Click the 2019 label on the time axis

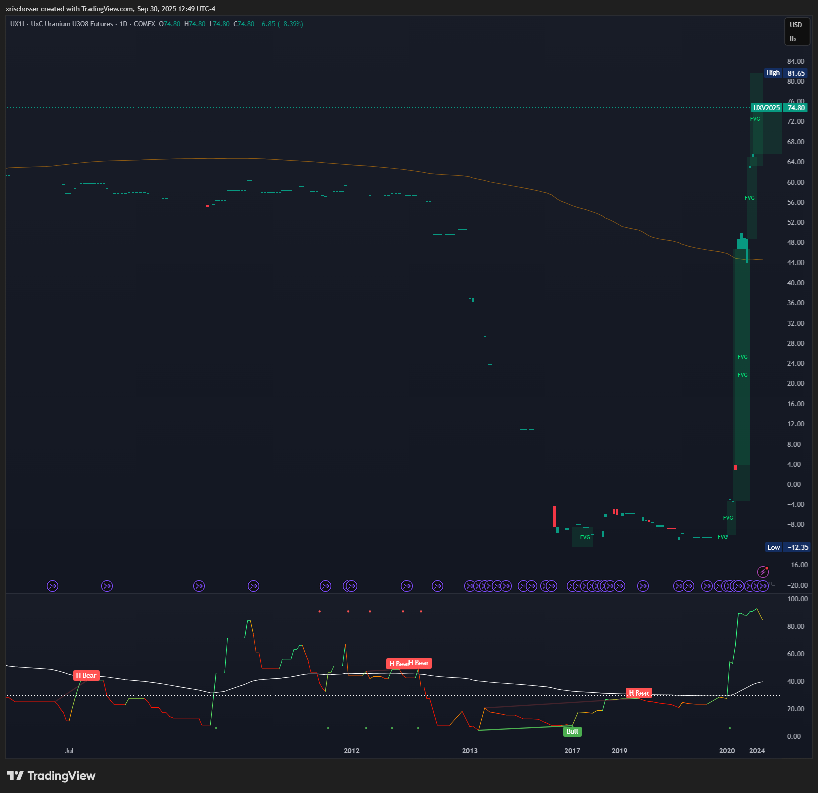[x=619, y=751]
